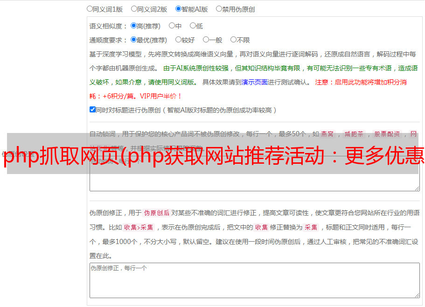
Task: Open the 演示页面 link
Action: [x=254, y=82]
